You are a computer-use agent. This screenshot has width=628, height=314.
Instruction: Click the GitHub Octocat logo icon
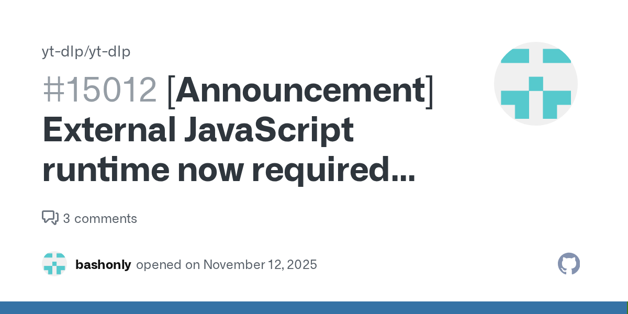569,264
